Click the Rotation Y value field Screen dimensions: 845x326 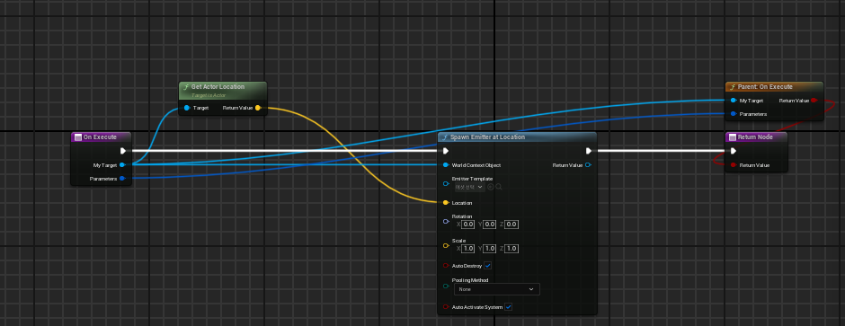pyautogui.click(x=489, y=225)
